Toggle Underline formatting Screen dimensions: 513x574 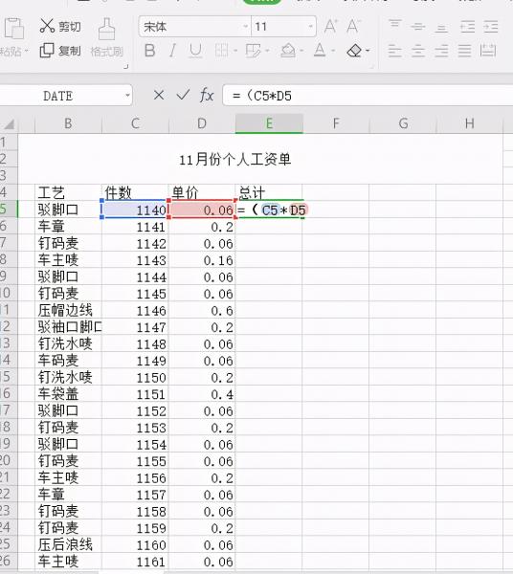pos(195,50)
